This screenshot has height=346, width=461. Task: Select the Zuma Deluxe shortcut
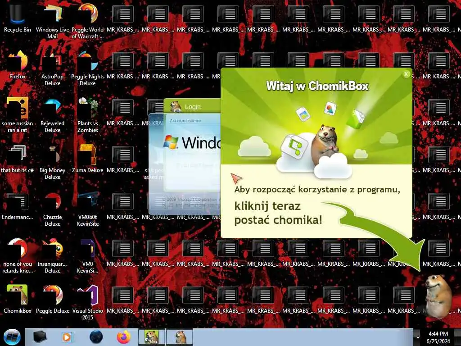pyautogui.click(x=88, y=159)
